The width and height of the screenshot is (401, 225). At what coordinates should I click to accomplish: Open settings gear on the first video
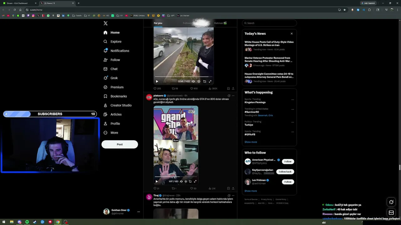[199, 81]
